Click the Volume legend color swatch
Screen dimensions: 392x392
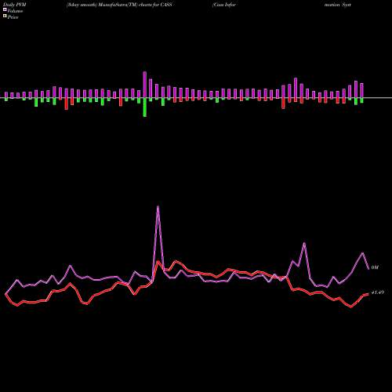pyautogui.click(x=5, y=9)
